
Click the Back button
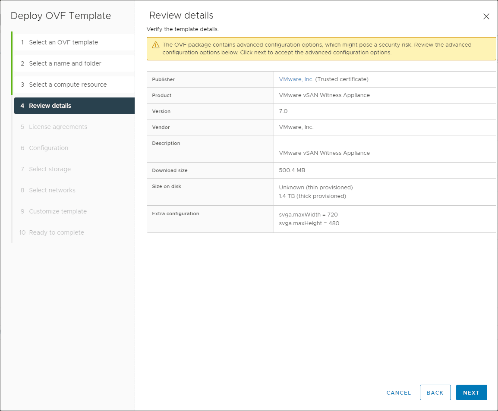(x=435, y=392)
